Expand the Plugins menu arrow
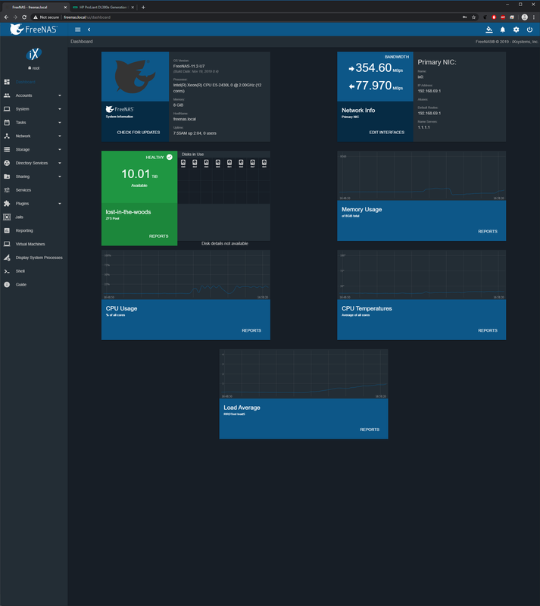This screenshot has width=540, height=606. 60,204
